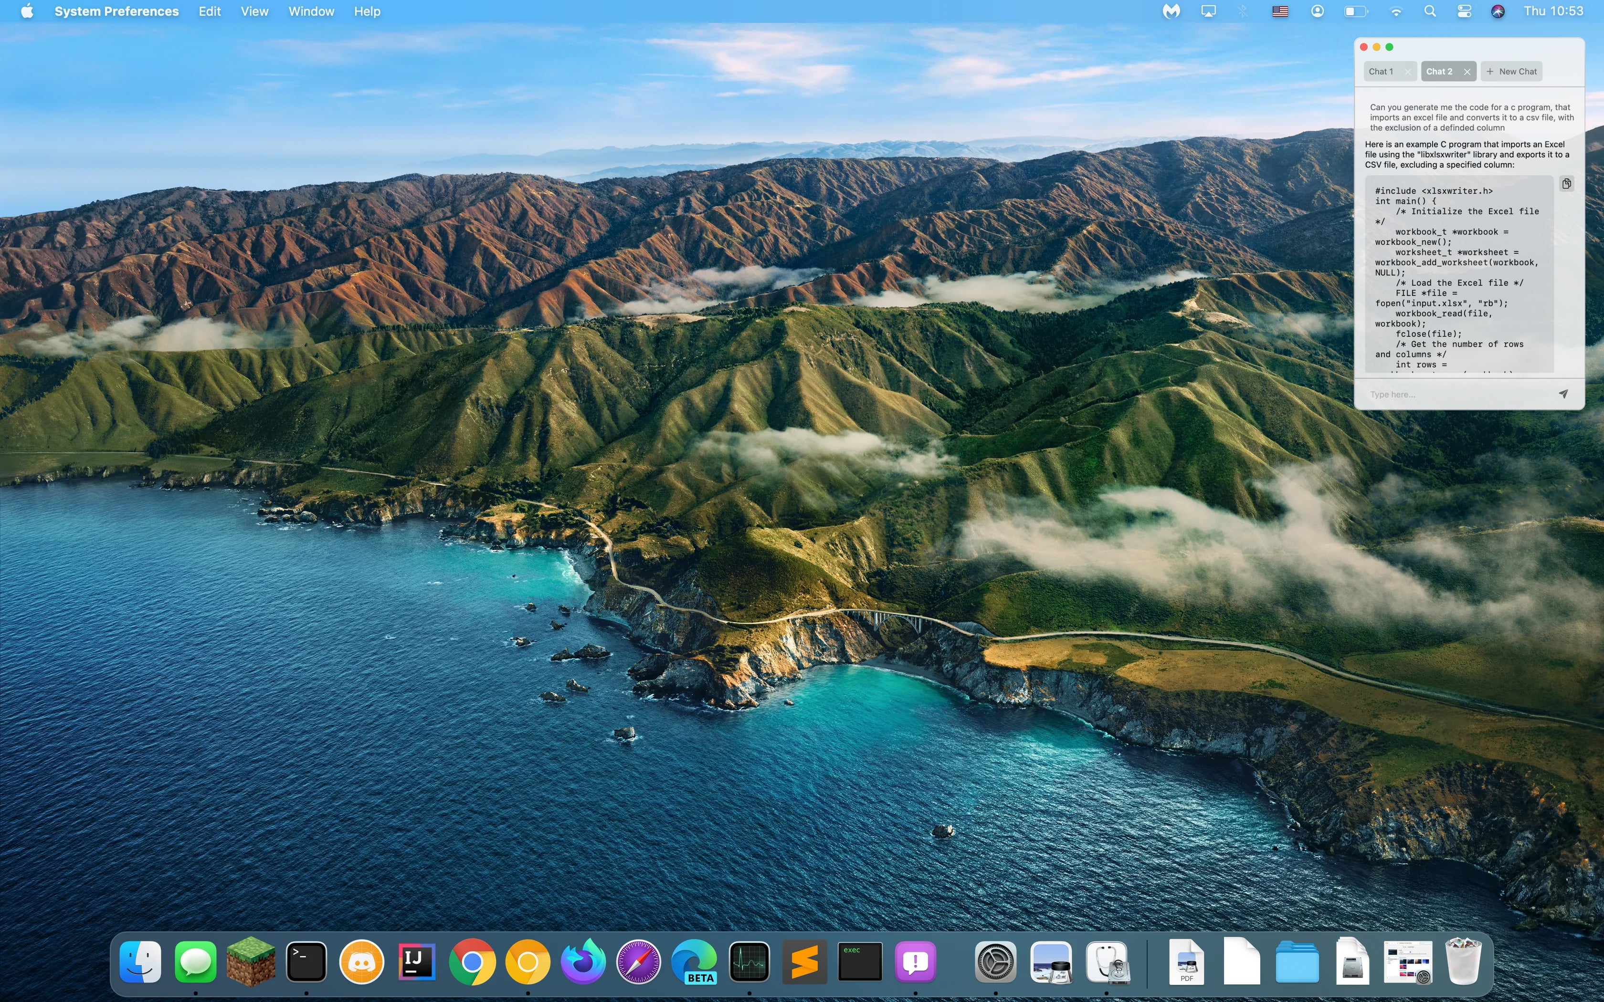Screen dimensions: 1604x1002
Task: Launch Microsoft Edge Beta from Dock
Action: pyautogui.click(x=694, y=961)
